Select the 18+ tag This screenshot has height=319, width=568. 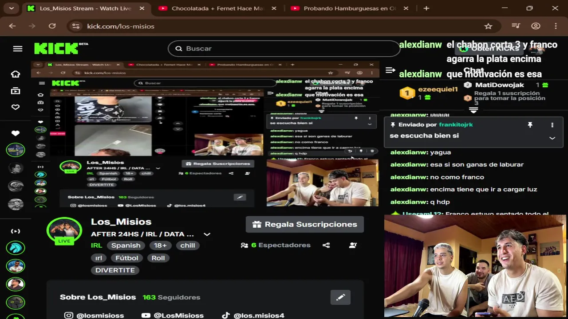(160, 245)
